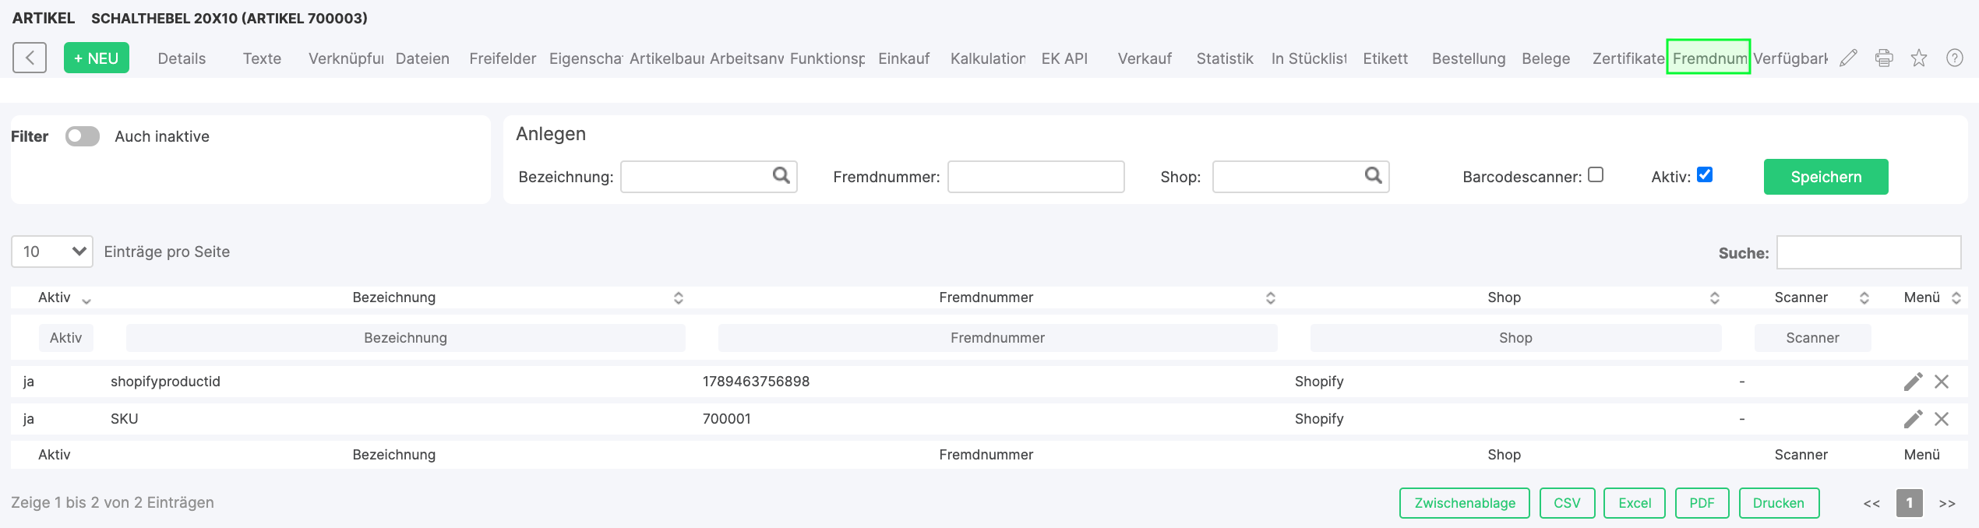Image resolution: width=1979 pixels, height=528 pixels.
Task: Delete the SKU row with X icon
Action: [x=1942, y=419]
